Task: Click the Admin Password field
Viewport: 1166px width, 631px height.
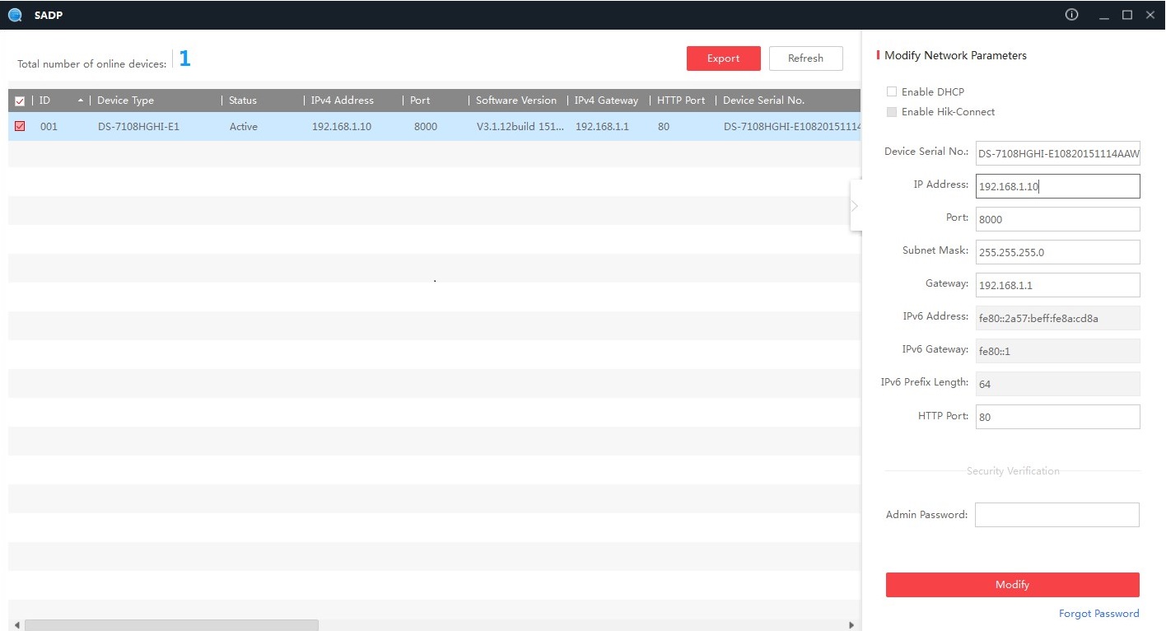Action: tap(1057, 515)
